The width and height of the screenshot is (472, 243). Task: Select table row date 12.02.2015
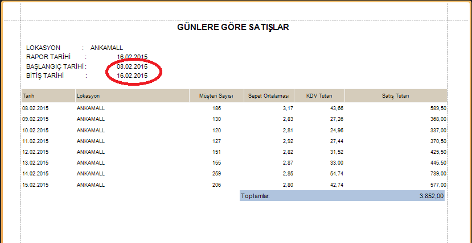pos(35,152)
